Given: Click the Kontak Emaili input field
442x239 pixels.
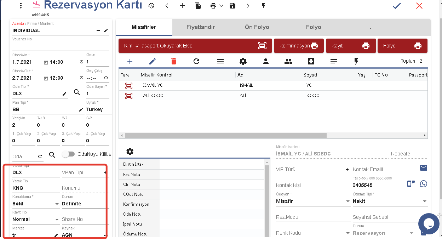Looking at the screenshot, I should (383, 169).
